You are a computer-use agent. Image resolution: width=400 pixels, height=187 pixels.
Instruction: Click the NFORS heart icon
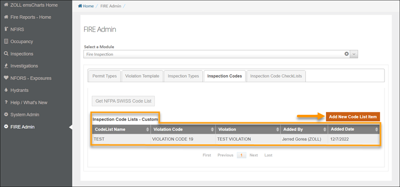tap(7, 78)
